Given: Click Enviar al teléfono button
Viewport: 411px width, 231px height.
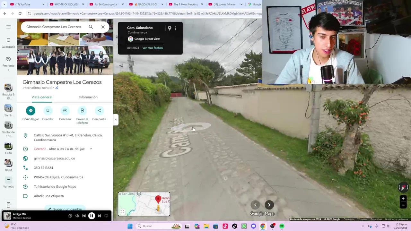Looking at the screenshot, I should (x=82, y=115).
